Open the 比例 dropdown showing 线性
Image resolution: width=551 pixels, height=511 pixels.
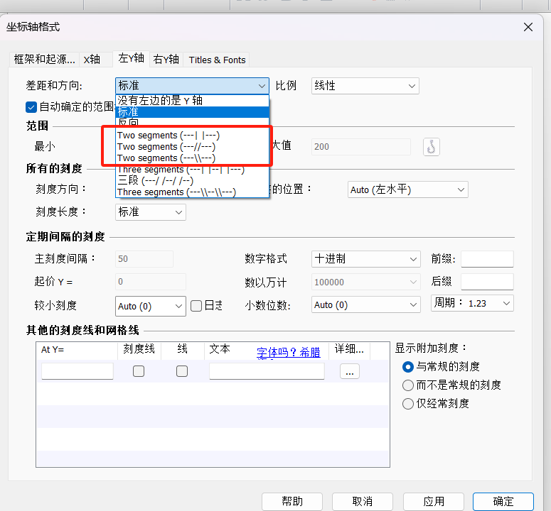365,86
